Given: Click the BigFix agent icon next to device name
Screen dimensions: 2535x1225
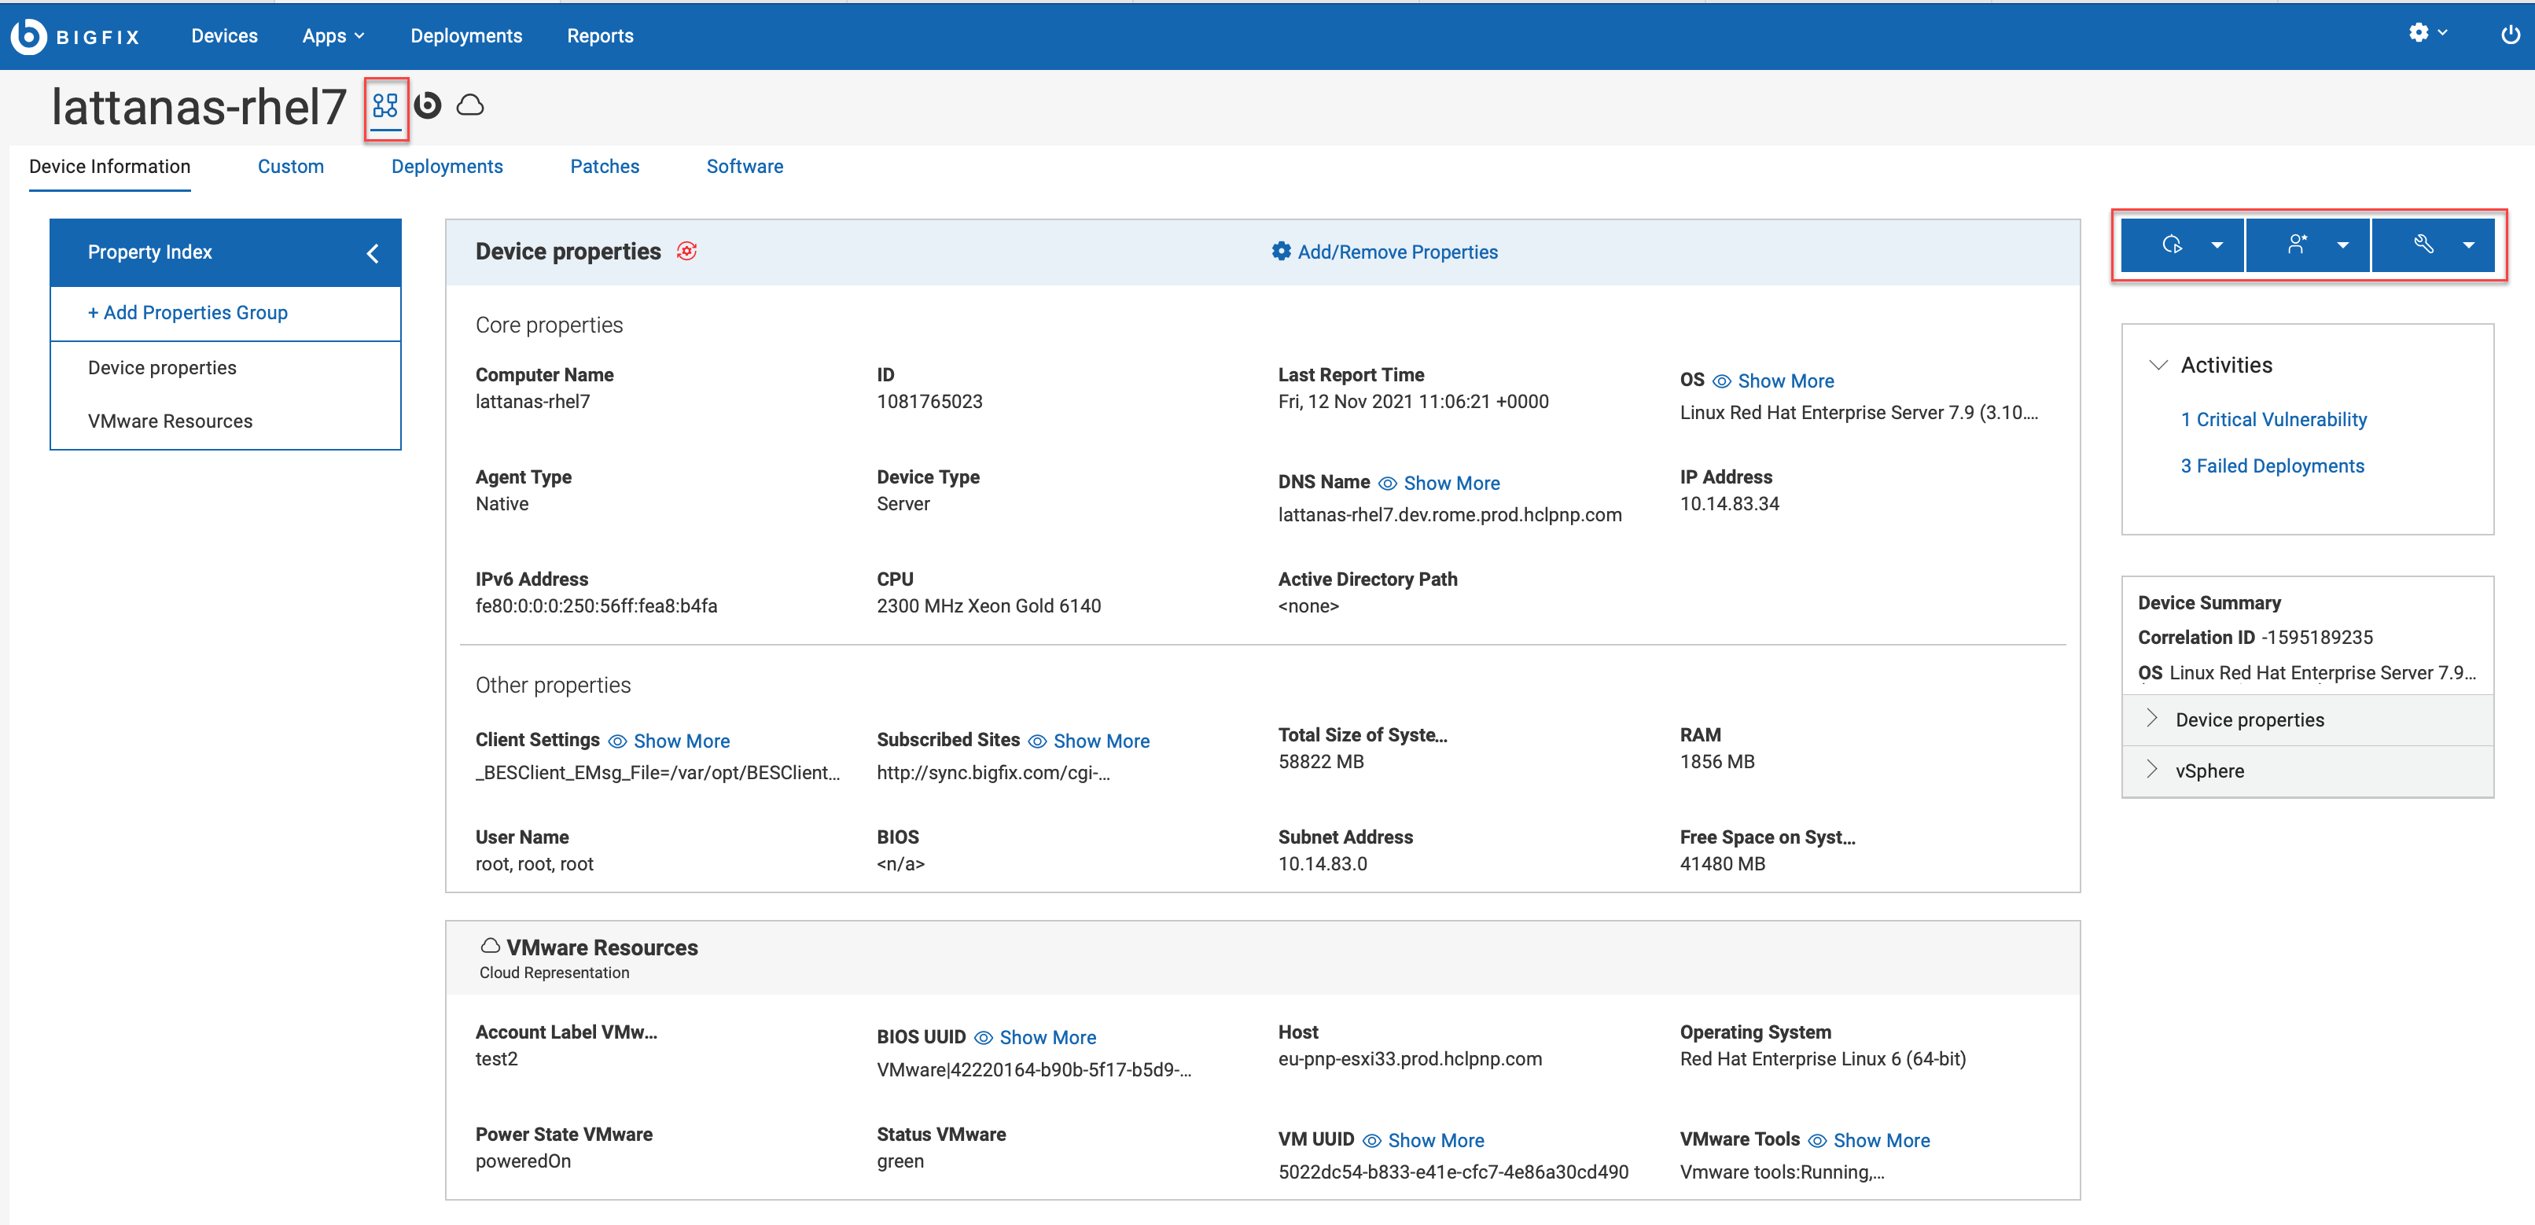Looking at the screenshot, I should tap(428, 105).
